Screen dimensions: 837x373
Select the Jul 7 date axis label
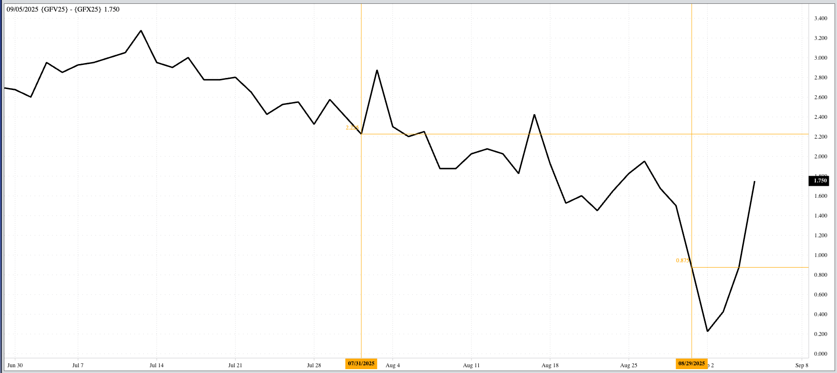tap(78, 365)
